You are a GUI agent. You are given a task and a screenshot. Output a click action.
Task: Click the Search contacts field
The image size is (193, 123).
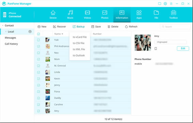click(175, 27)
